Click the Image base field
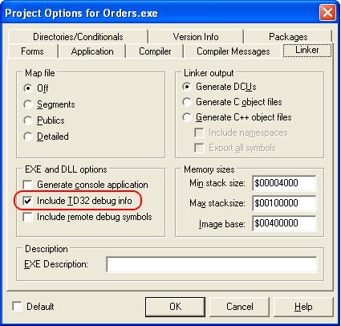Image resolution: width=341 pixels, height=326 pixels. tap(284, 223)
